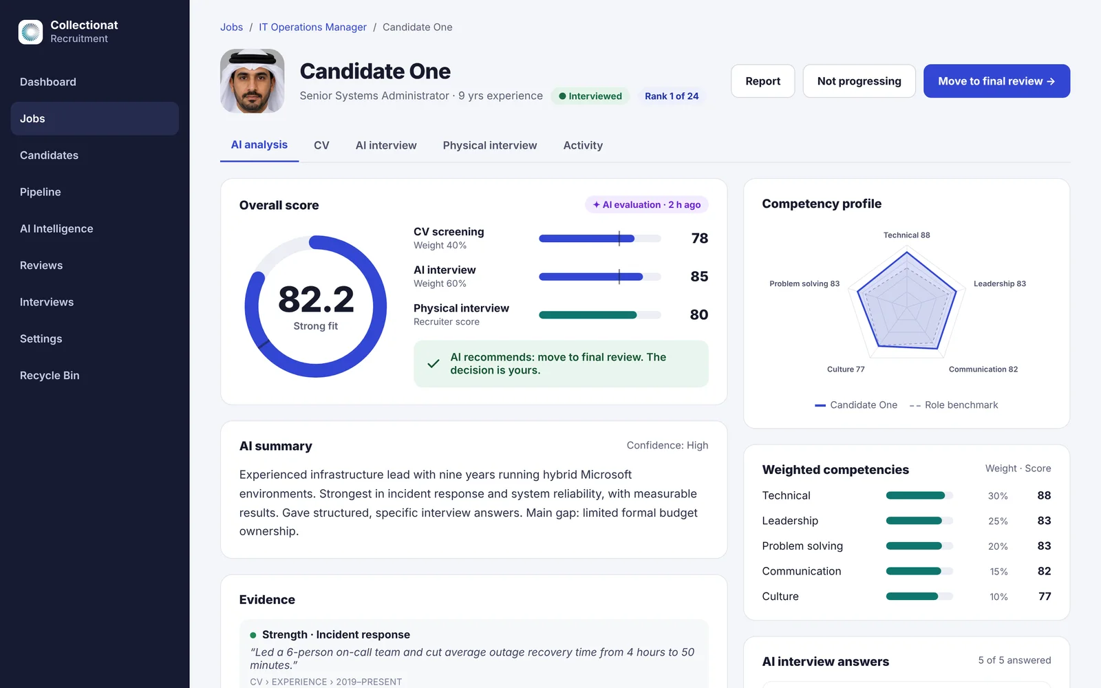Click the Technical competency bar

[919, 495]
